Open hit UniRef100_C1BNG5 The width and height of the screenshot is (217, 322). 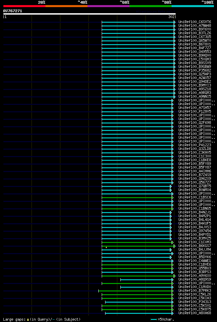[x=195, y=209]
